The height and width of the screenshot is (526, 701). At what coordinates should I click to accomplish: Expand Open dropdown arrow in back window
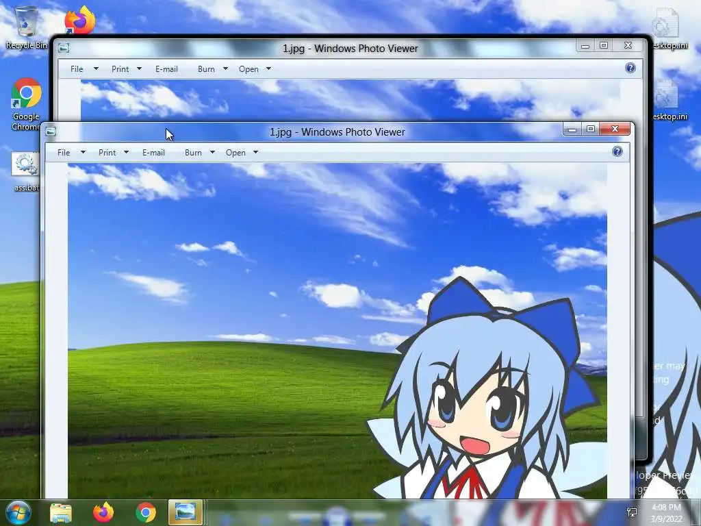pos(268,69)
